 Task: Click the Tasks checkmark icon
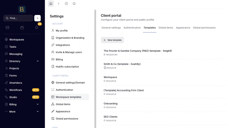[x=6, y=47]
